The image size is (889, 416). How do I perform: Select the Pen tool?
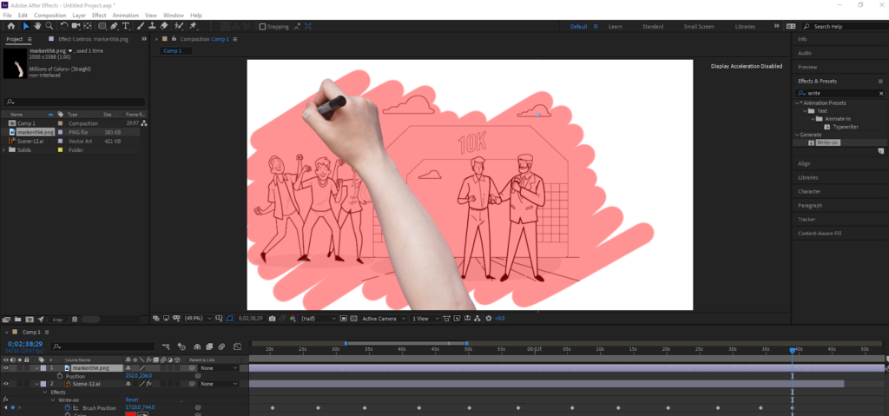(115, 26)
